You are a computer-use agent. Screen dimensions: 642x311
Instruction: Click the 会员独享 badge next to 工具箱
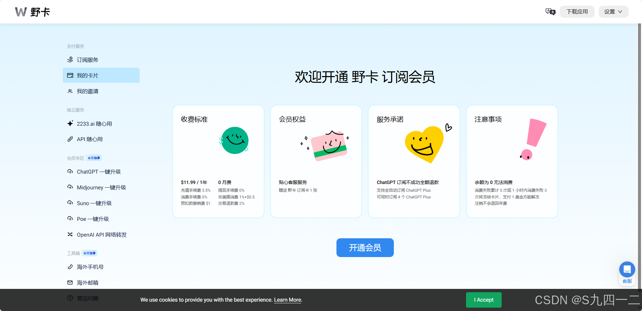point(89,253)
